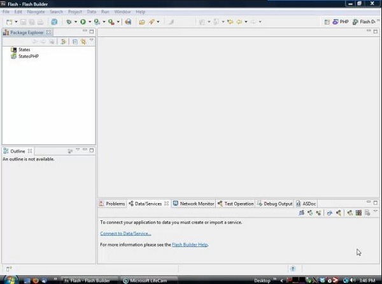Maximize the Outline panel
The image size is (382, 284).
(92, 150)
